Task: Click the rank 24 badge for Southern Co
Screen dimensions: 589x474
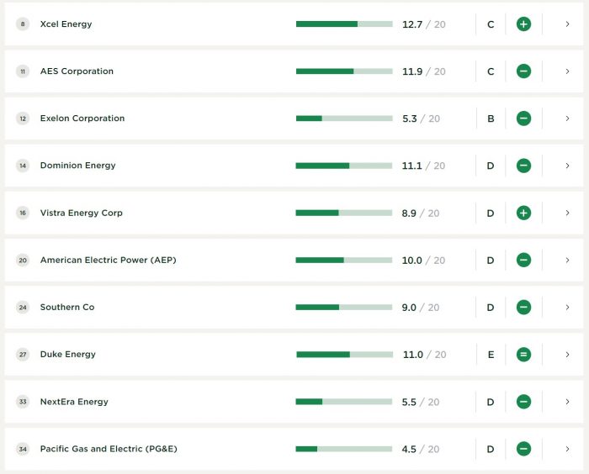Action: [23, 308]
